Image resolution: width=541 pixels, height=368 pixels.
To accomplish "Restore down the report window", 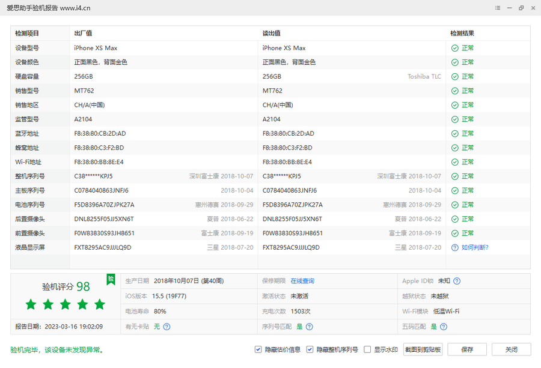I will click(x=521, y=8).
